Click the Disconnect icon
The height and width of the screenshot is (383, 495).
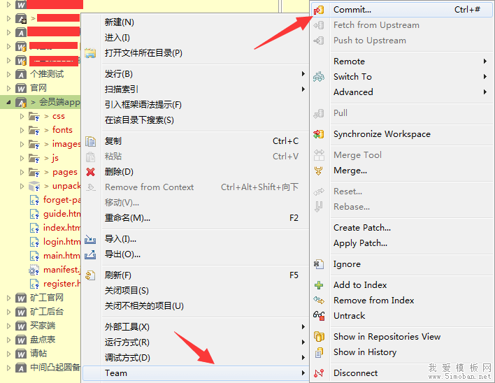pos(319,373)
